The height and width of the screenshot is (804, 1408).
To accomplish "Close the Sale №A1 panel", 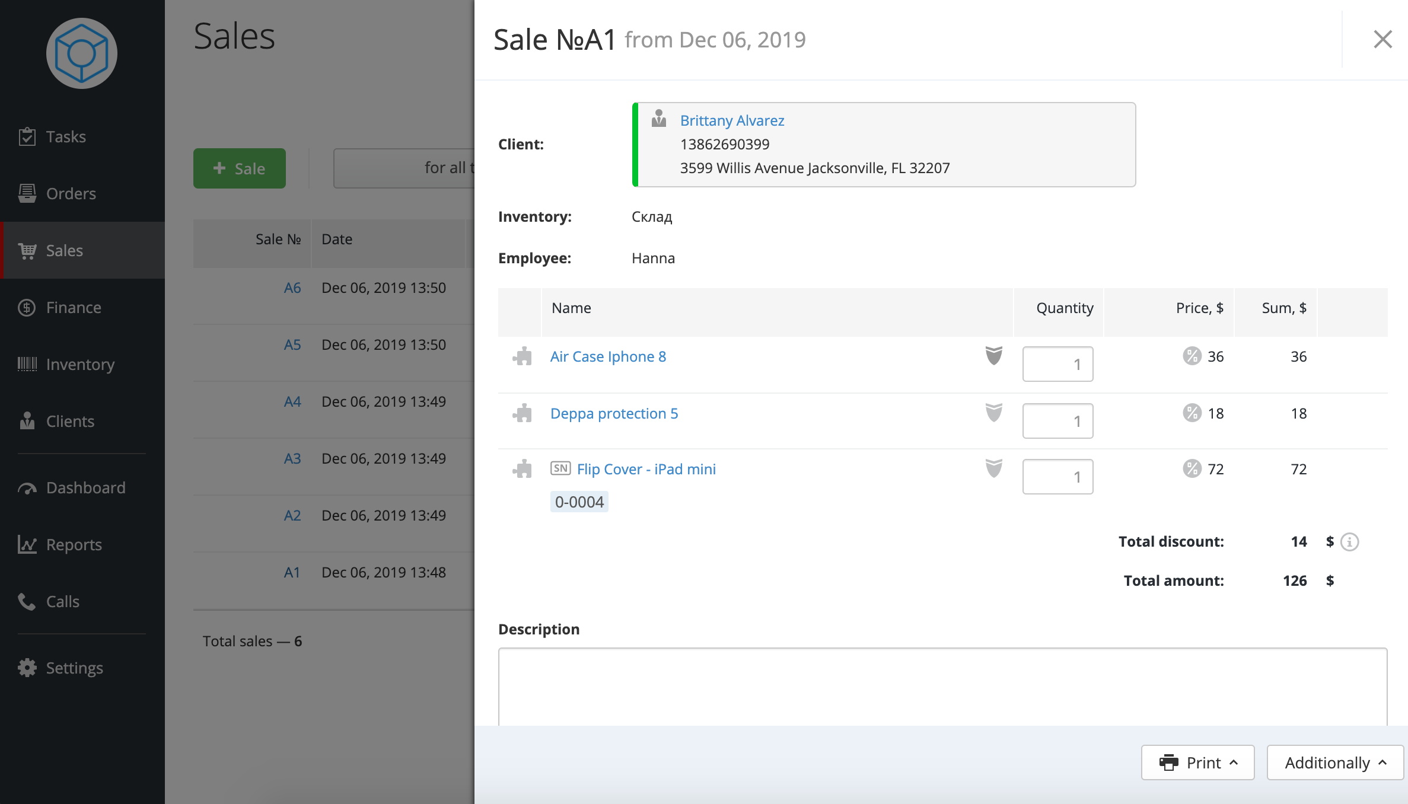I will pos(1382,40).
